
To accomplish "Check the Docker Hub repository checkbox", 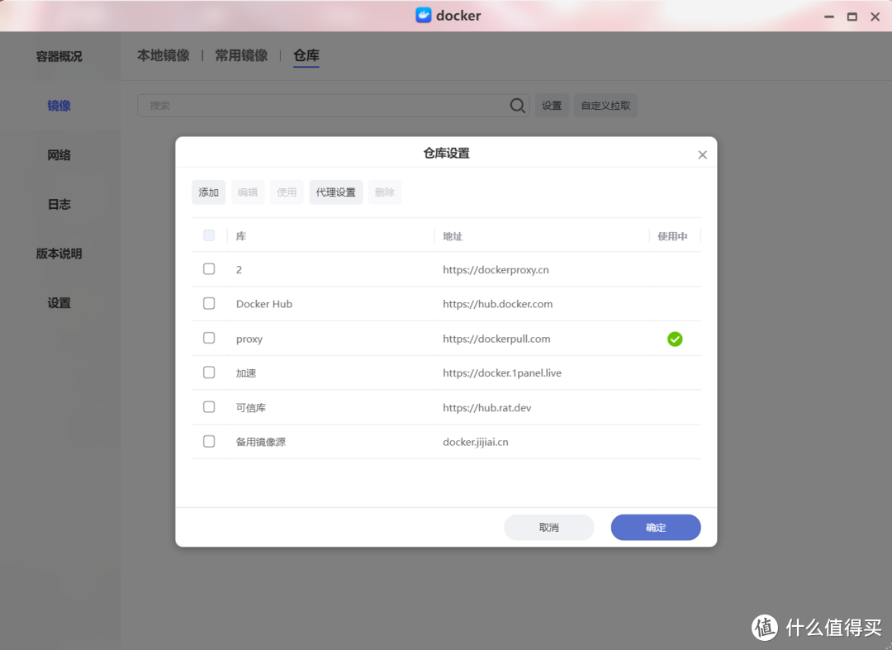I will click(209, 303).
